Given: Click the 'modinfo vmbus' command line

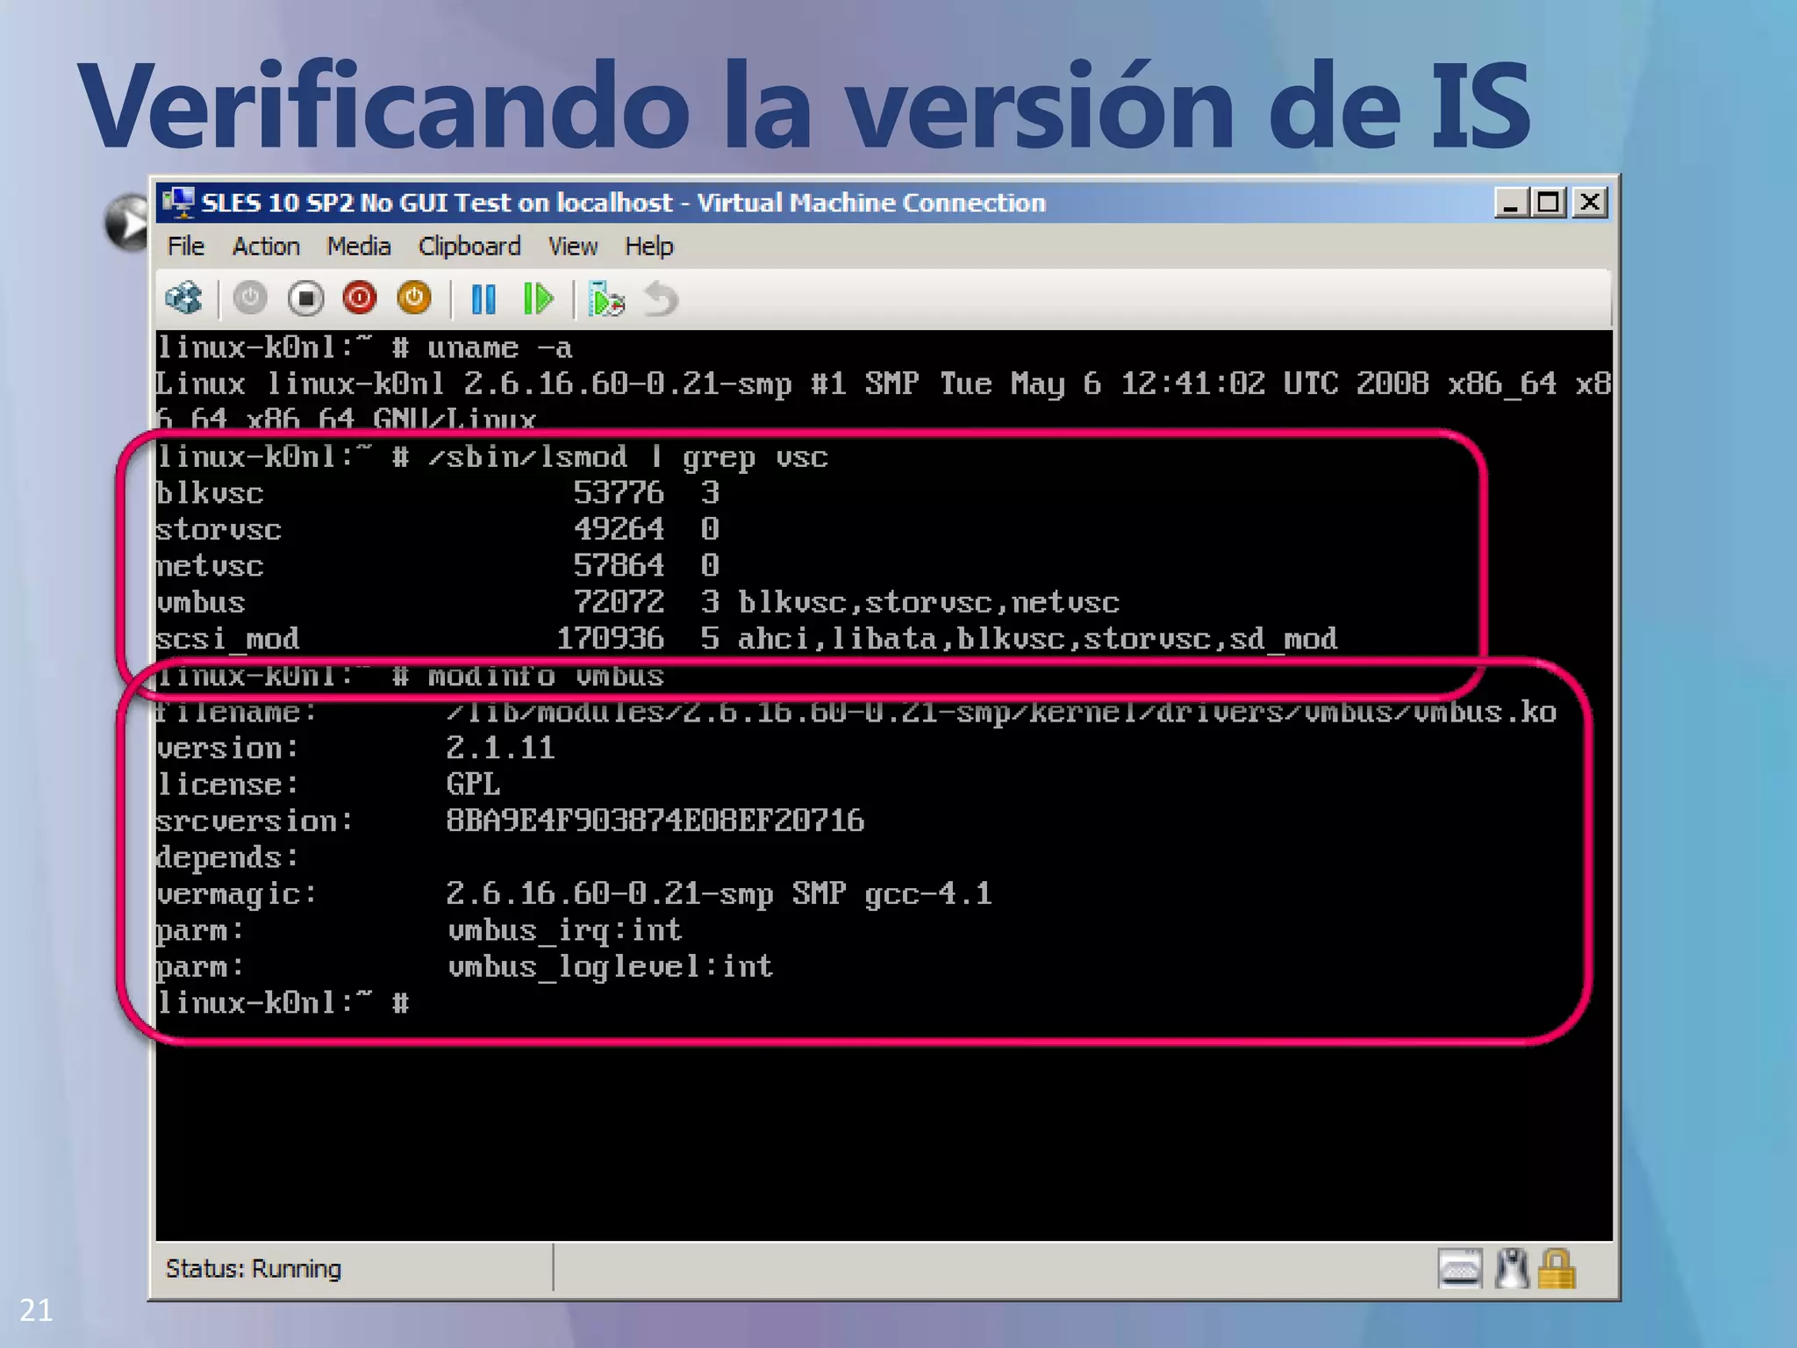Looking at the screenshot, I should pos(410,676).
